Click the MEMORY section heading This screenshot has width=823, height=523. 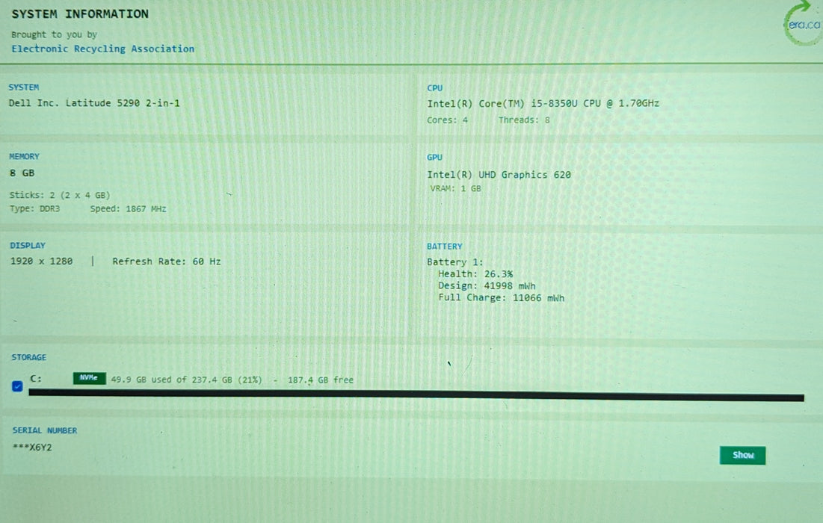pyautogui.click(x=24, y=156)
